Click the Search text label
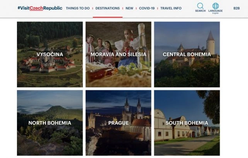 [200, 11]
